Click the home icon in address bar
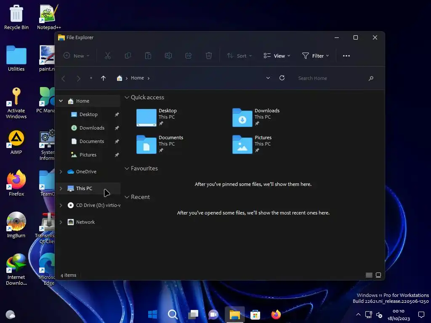 click(x=119, y=78)
